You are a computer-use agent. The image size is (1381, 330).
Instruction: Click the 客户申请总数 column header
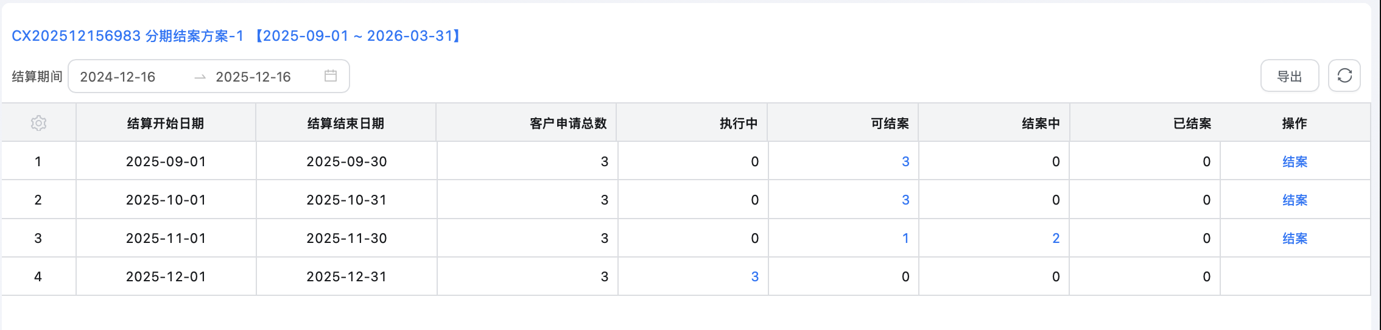tap(568, 124)
